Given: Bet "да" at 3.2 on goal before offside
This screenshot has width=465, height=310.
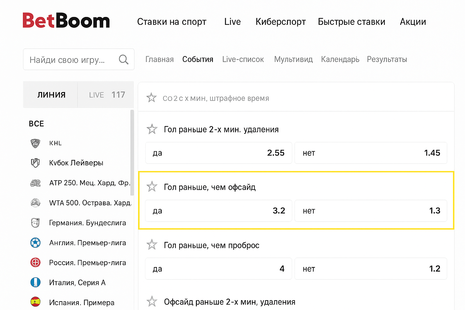Looking at the screenshot, I should point(218,211).
